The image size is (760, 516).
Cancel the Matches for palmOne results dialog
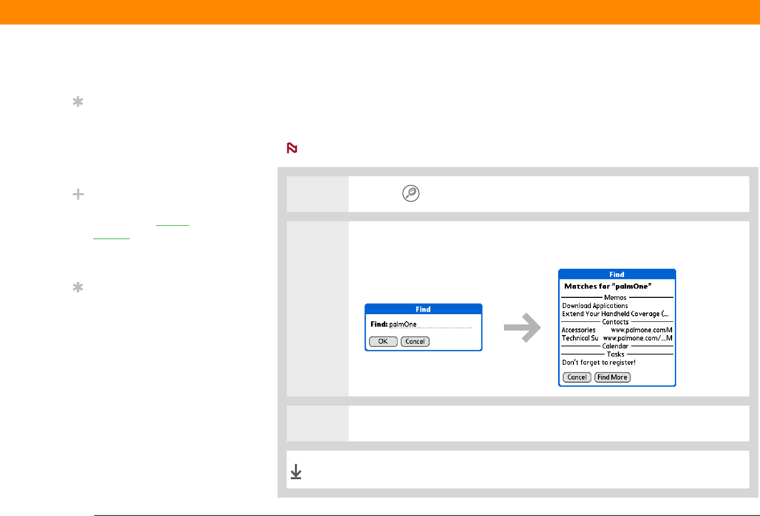[x=577, y=377]
